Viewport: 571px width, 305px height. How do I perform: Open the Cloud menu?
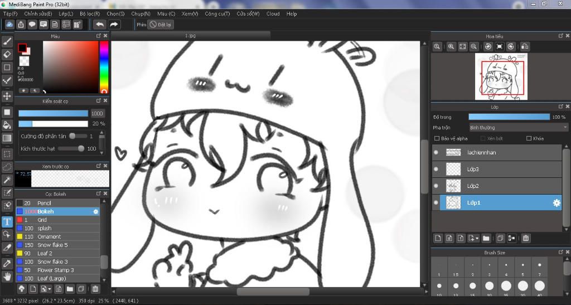(x=273, y=13)
